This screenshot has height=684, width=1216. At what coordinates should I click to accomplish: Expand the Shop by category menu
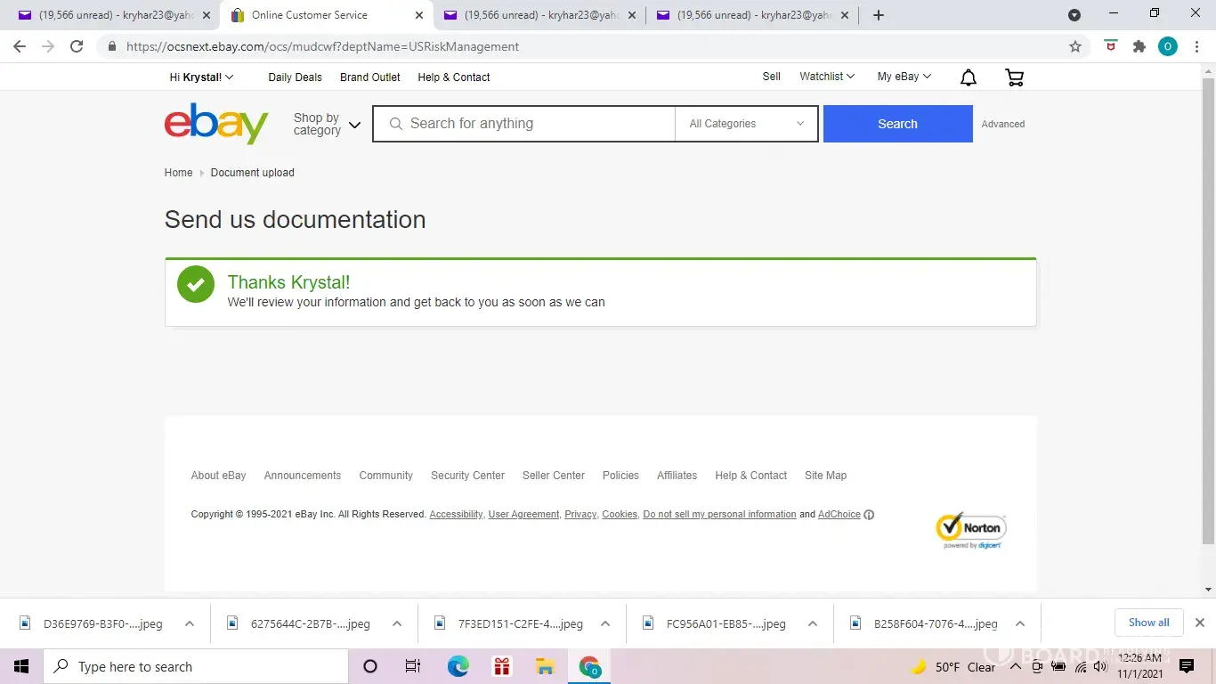327,124
